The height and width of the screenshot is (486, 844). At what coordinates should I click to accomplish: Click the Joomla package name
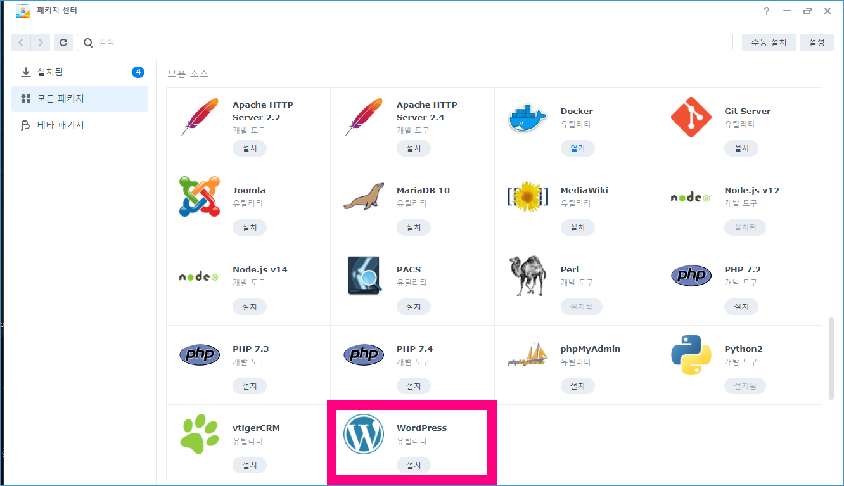(249, 190)
